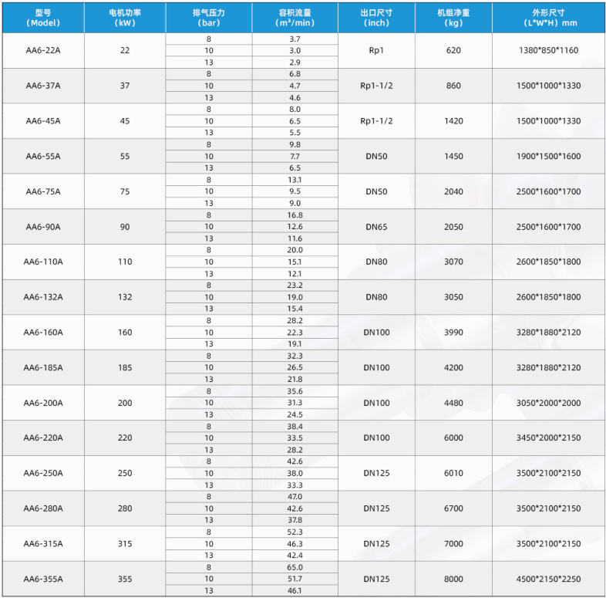
Task: Click the DN65 outlet size cell
Action: click(376, 227)
